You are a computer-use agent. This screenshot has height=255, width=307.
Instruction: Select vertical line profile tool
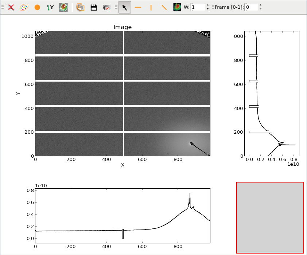151,7
